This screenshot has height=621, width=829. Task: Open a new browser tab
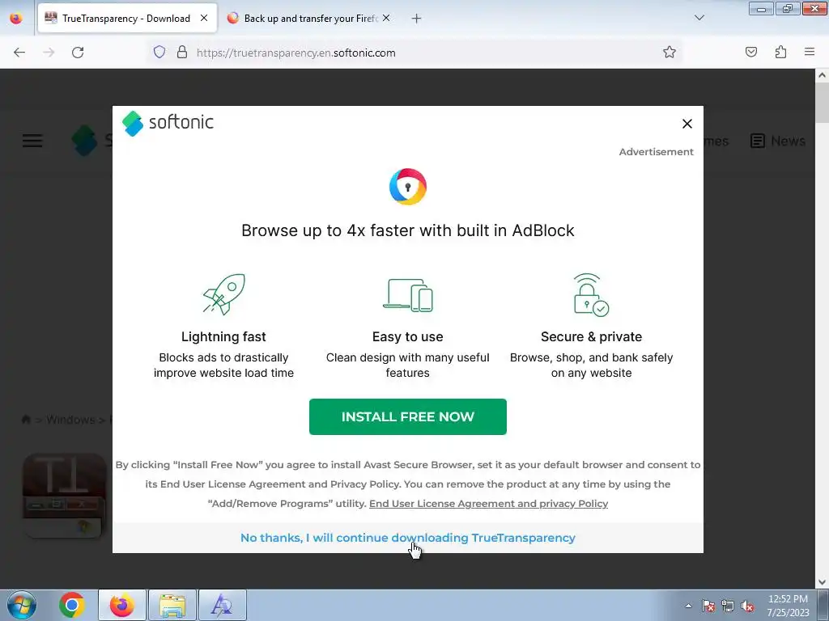tap(417, 19)
